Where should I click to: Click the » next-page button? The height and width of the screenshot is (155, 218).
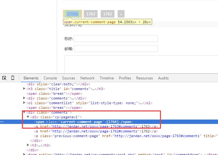(x=121, y=14)
